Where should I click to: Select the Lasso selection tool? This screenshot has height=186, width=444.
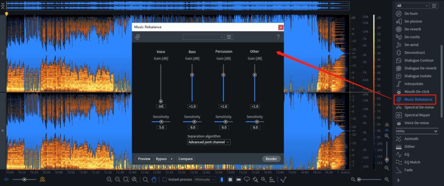coord(247,179)
